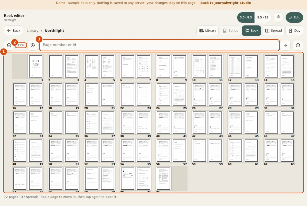Open page 1 Northlight cover thumbnail

(36, 66)
